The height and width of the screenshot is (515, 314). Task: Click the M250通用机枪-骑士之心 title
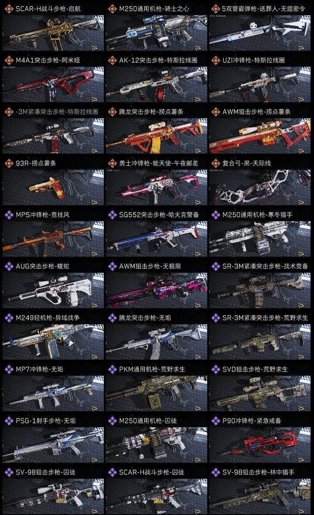point(154,9)
